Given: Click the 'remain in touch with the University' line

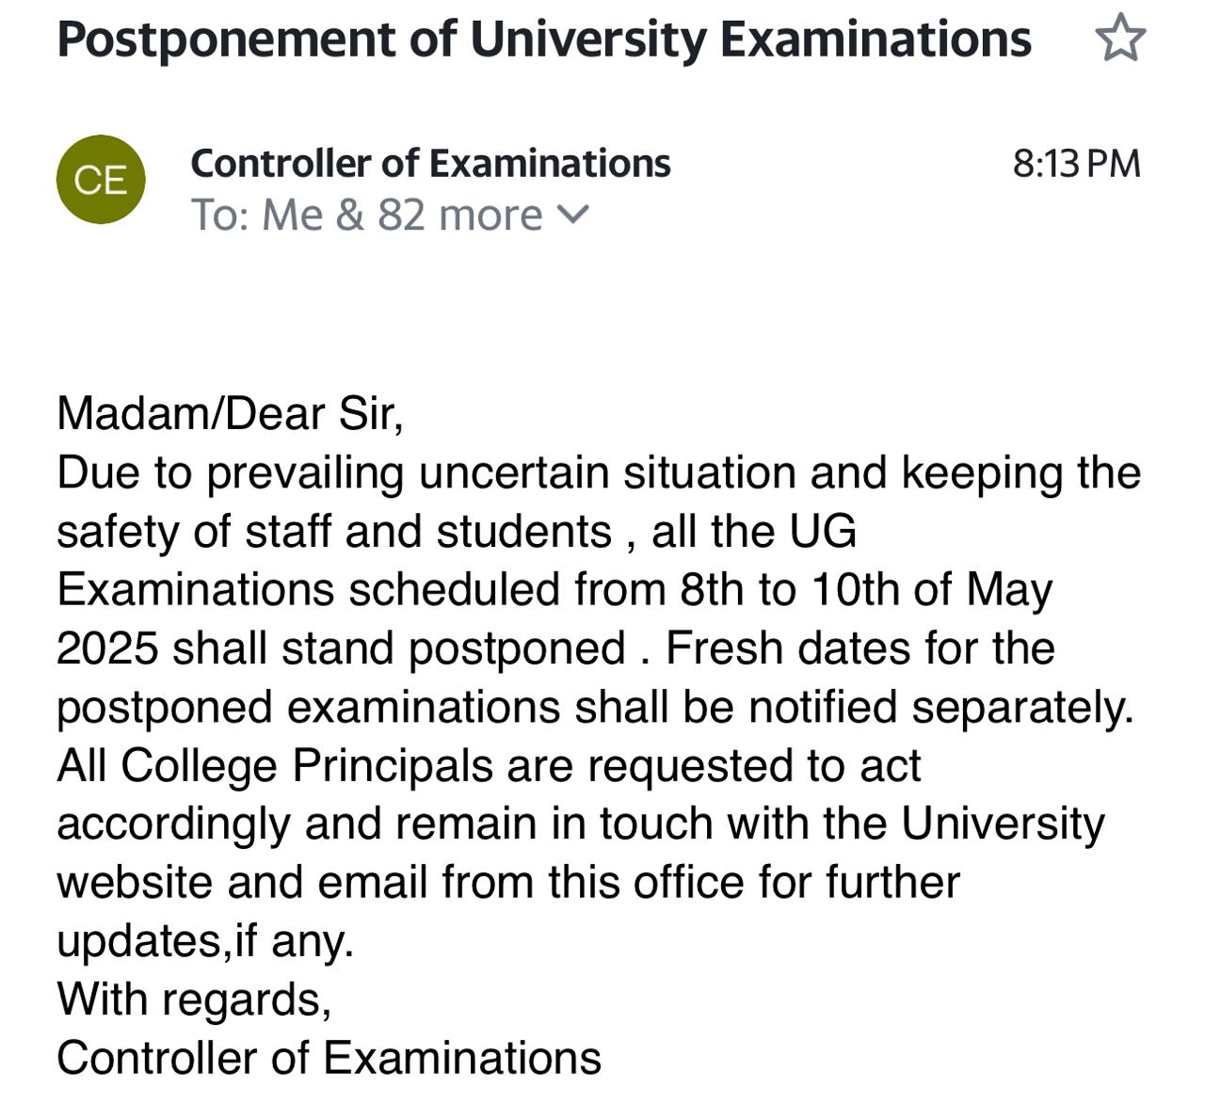Looking at the screenshot, I should [581, 824].
